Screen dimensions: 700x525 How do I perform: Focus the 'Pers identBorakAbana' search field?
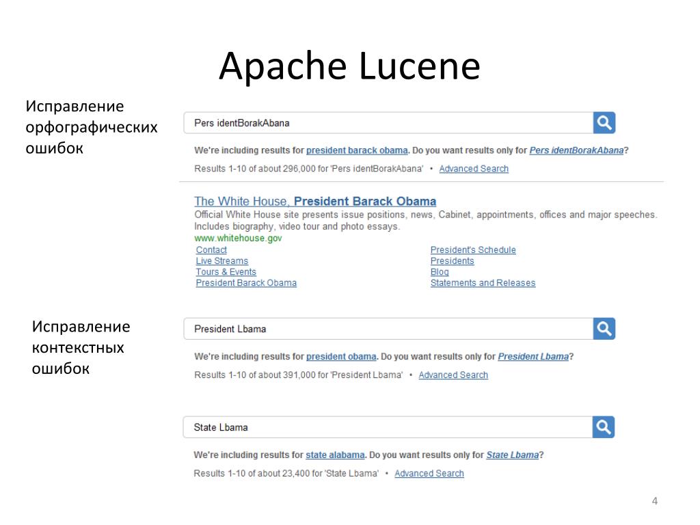coord(388,123)
